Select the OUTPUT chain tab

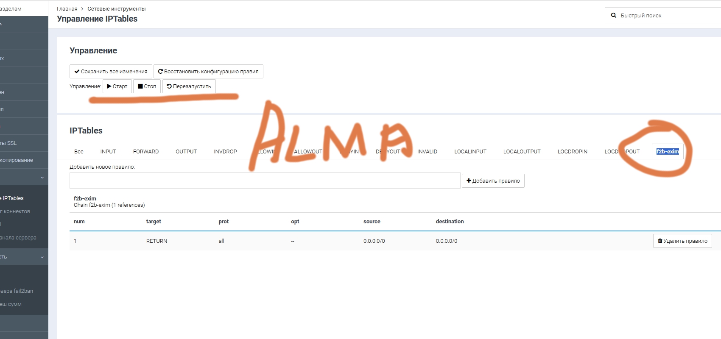click(186, 152)
